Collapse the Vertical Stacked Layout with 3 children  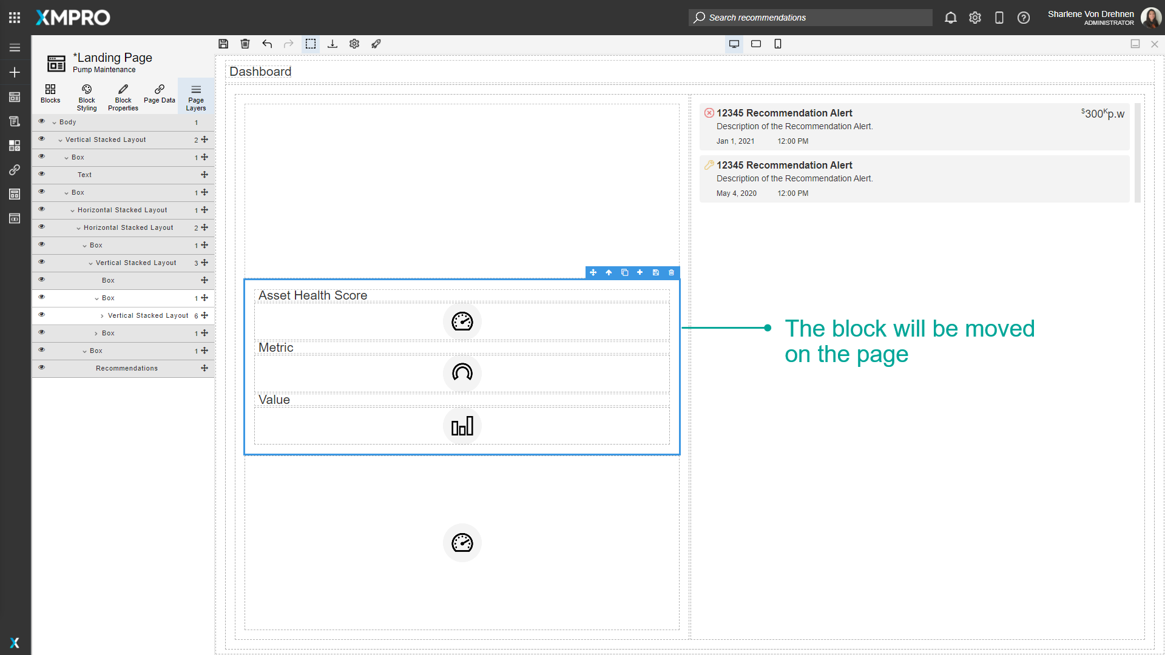(x=91, y=263)
